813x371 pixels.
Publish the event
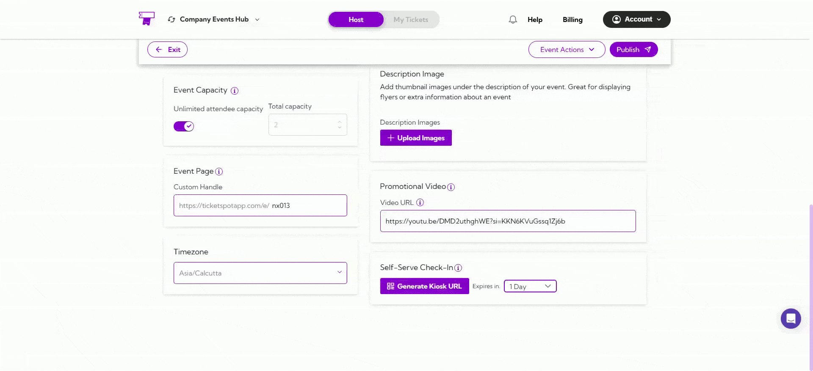coord(633,49)
